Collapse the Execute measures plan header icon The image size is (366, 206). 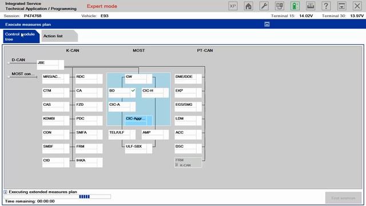coord(267,24)
